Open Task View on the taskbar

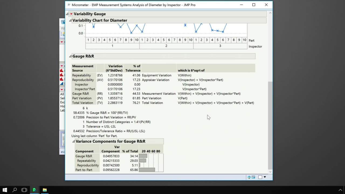coord(24,190)
